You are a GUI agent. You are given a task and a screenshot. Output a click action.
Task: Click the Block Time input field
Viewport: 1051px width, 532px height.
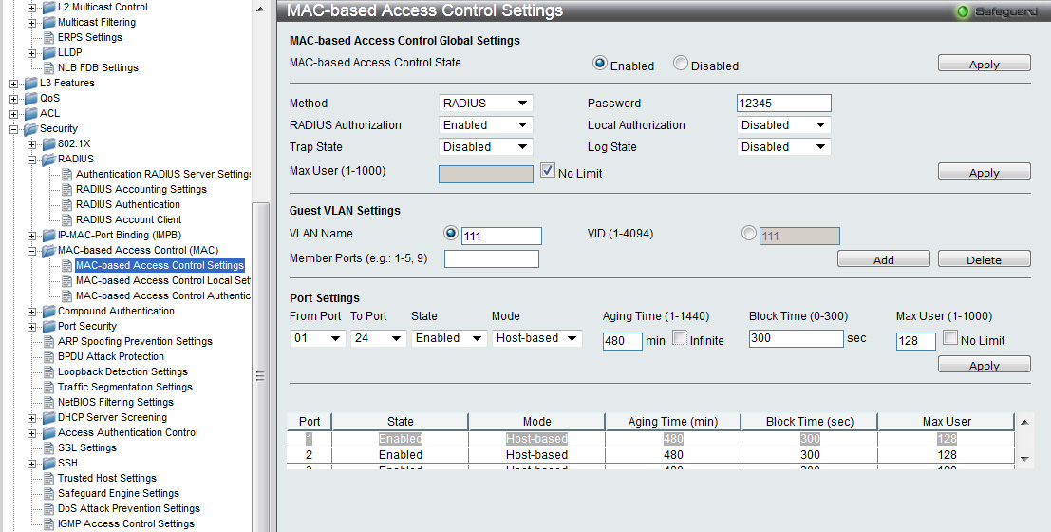tap(796, 338)
